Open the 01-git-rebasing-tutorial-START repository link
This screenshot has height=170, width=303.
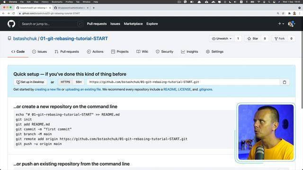74,39
